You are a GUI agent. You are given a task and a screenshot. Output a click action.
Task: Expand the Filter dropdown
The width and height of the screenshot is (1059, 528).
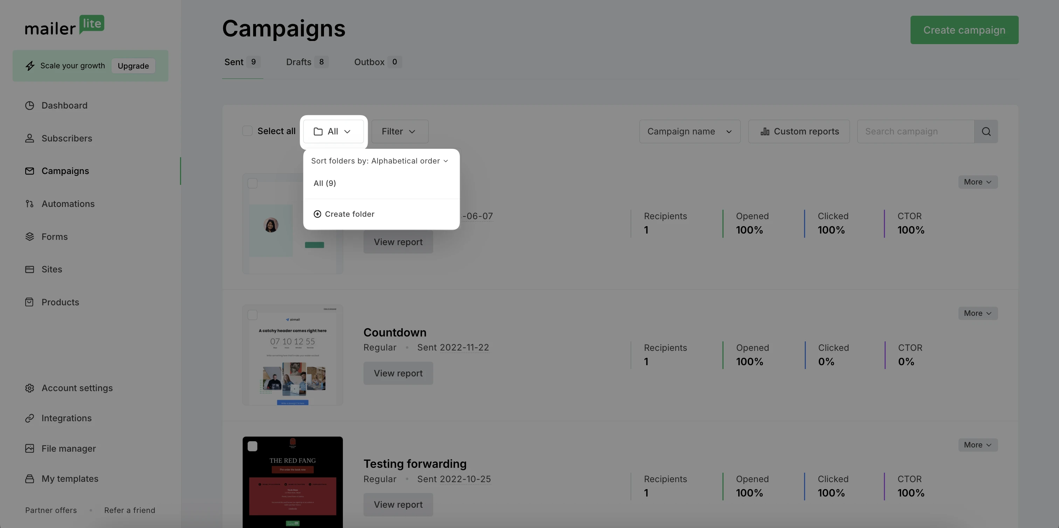400,132
